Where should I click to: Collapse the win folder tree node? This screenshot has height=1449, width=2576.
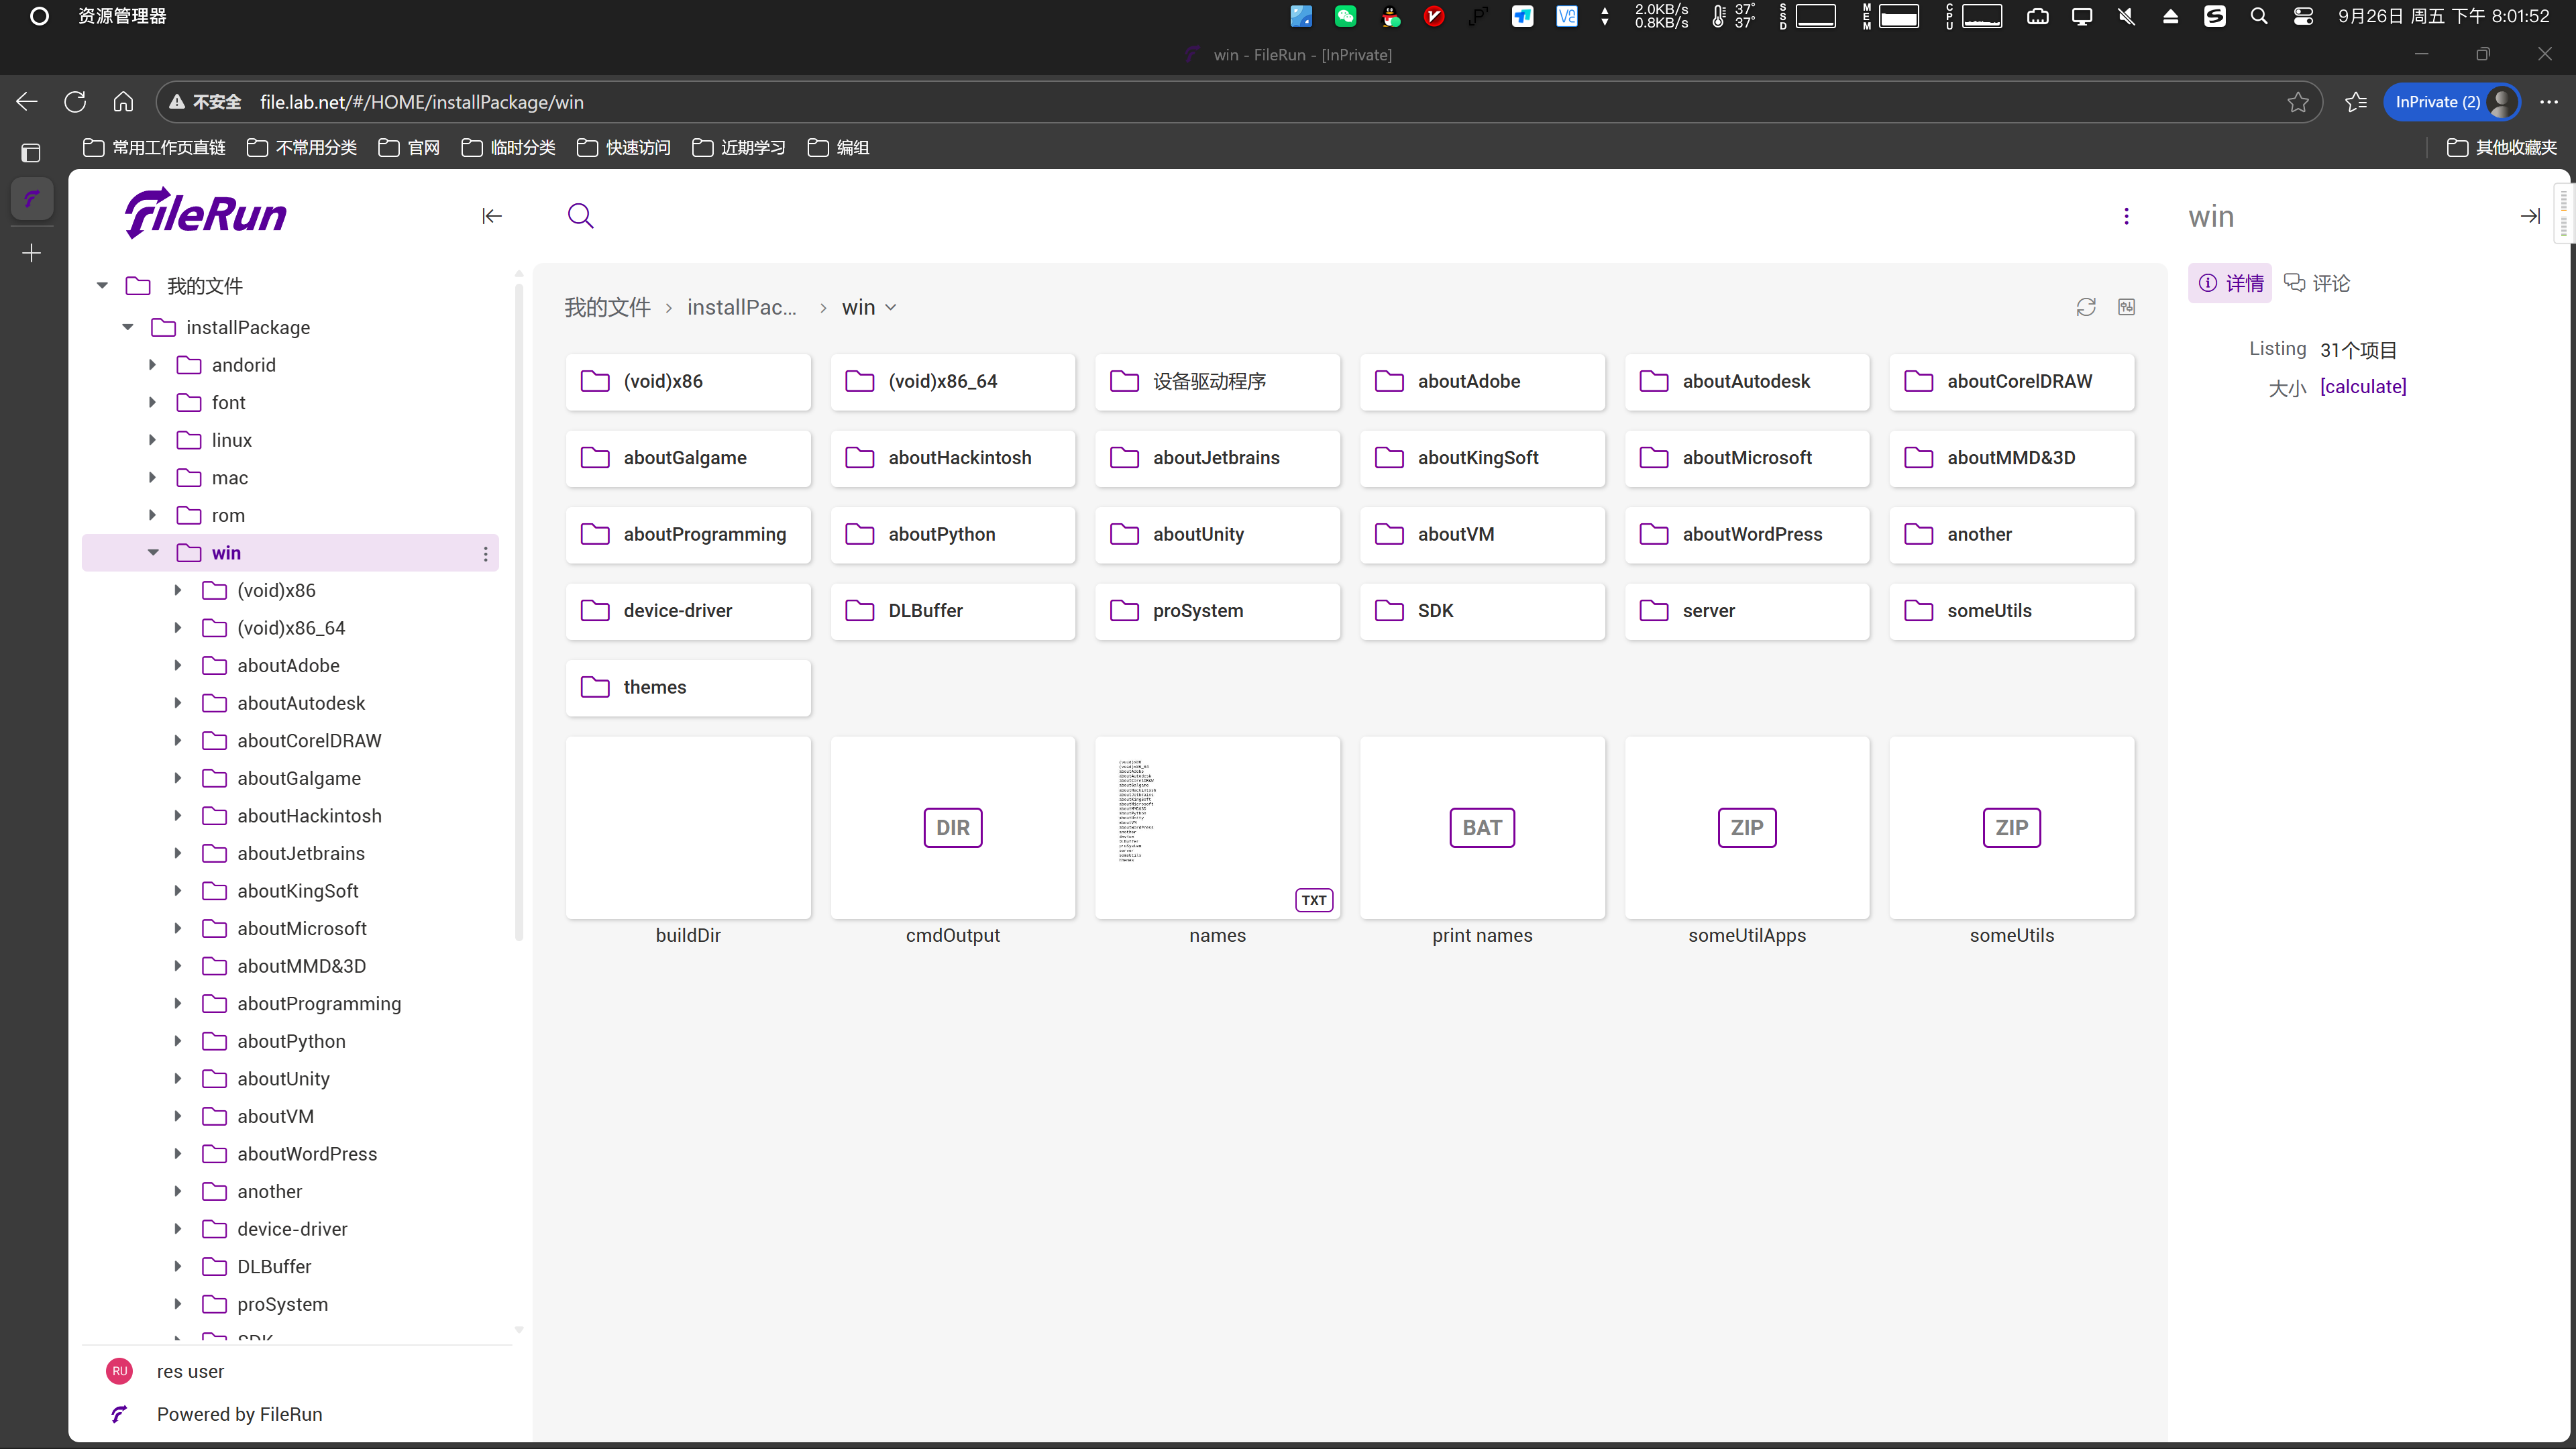point(153,552)
